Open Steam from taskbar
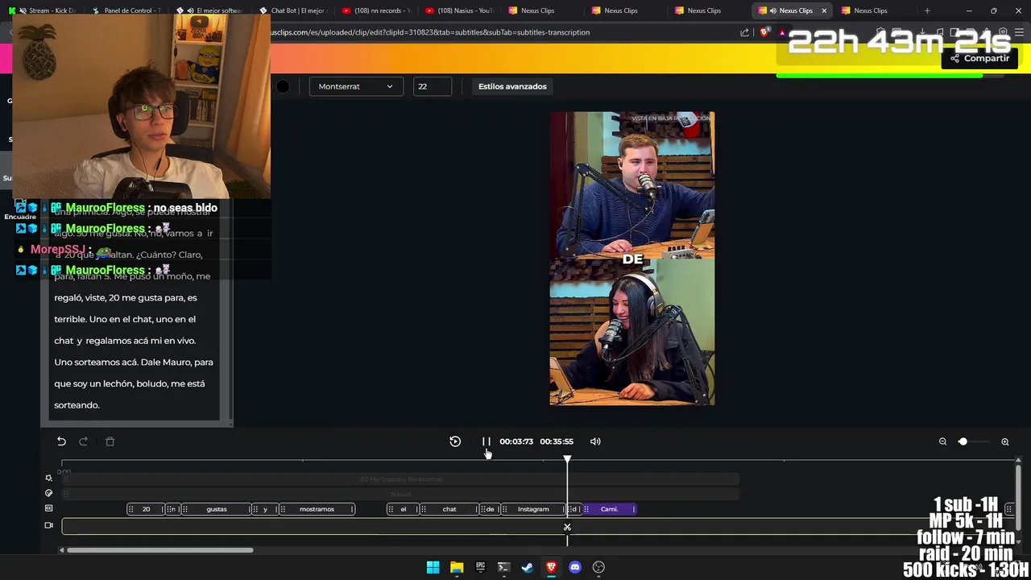Screen dimensions: 1031x580 (528, 567)
